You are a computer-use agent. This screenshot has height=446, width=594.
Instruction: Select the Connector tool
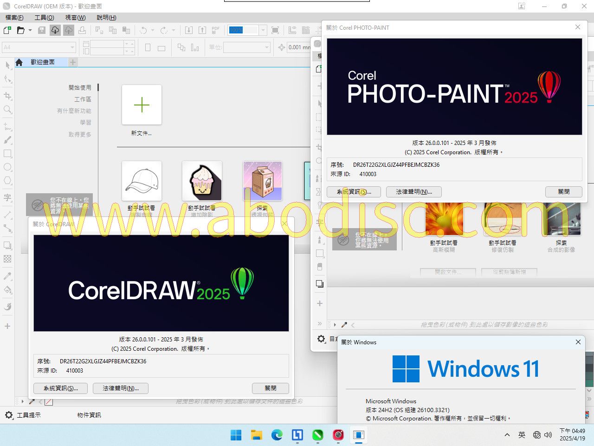(7, 229)
